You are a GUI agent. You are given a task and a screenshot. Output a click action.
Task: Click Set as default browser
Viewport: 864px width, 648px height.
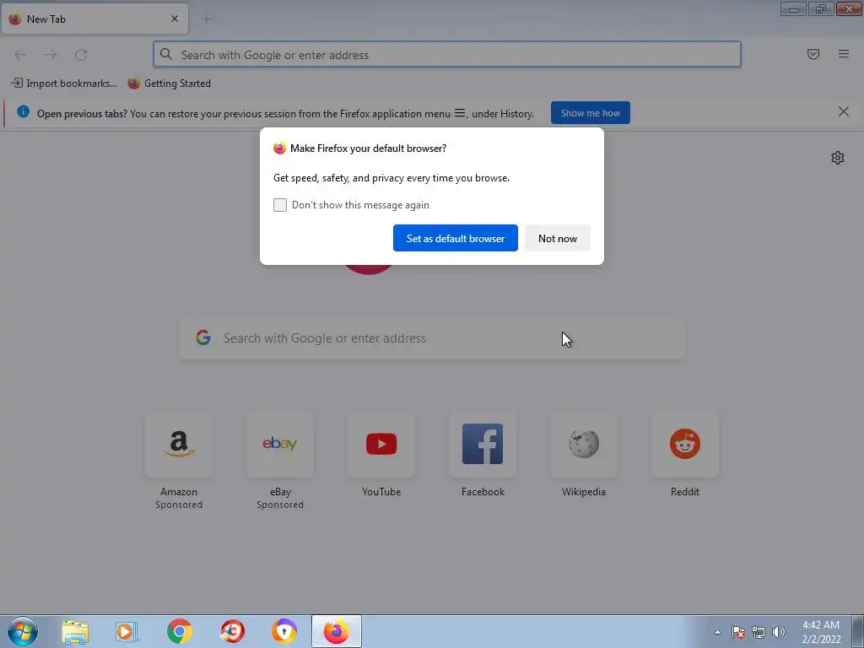[455, 238]
